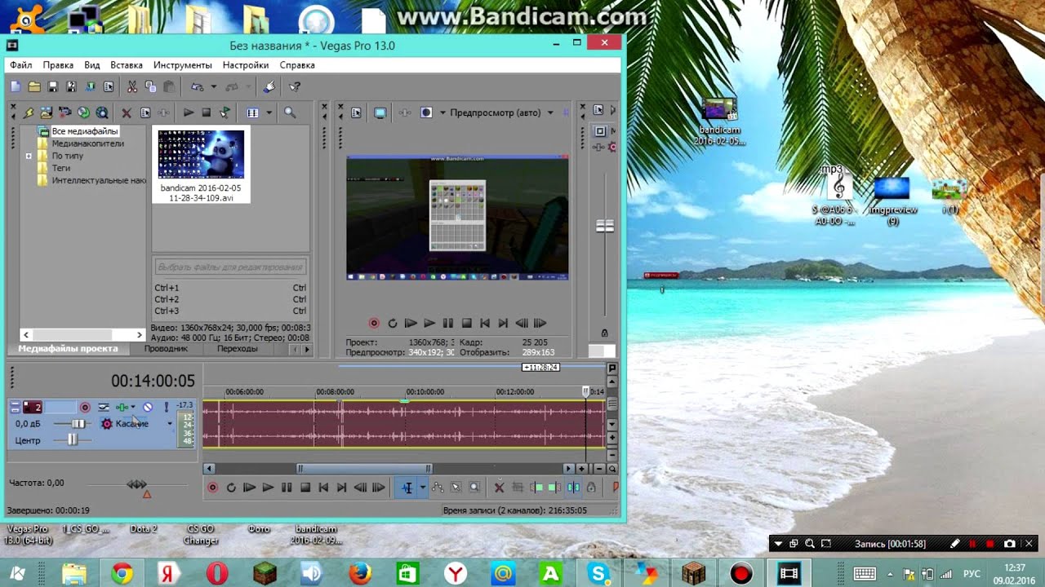Open the normal edit tool dropdown arrow

[422, 488]
